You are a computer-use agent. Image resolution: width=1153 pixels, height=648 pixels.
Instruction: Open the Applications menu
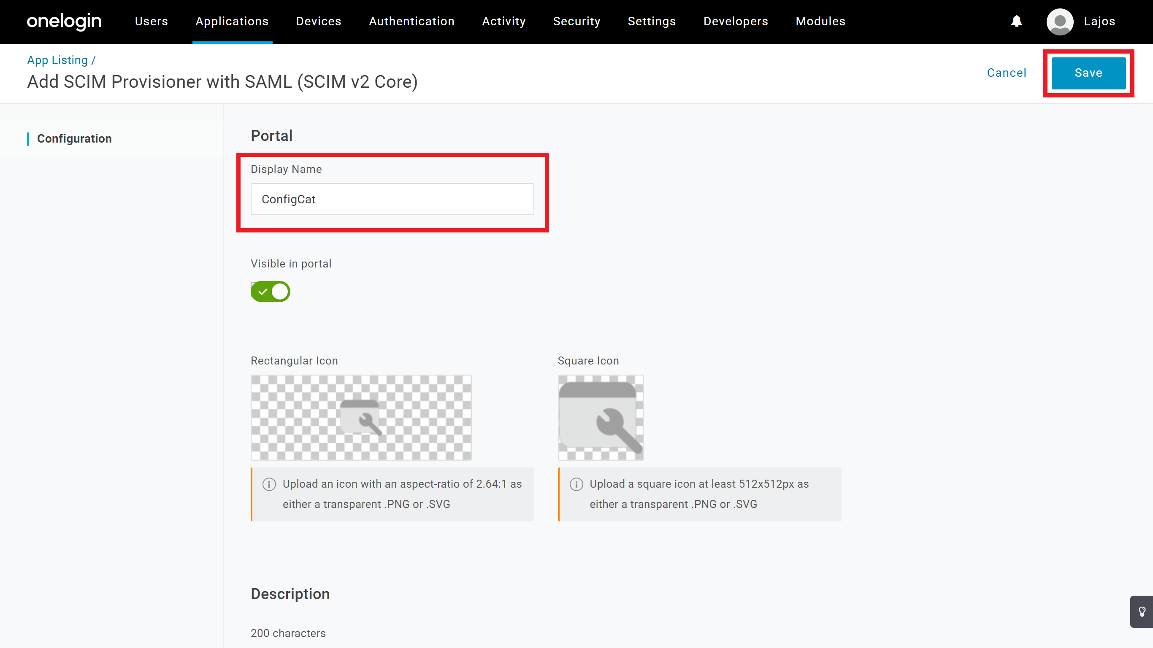(x=232, y=22)
